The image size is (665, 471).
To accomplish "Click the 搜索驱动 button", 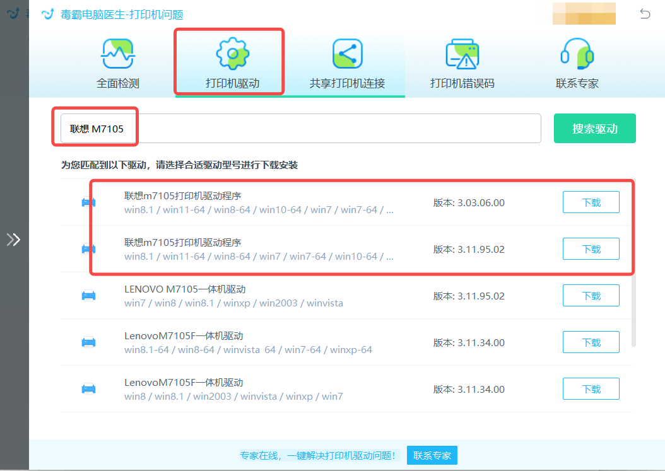I will 594,129.
